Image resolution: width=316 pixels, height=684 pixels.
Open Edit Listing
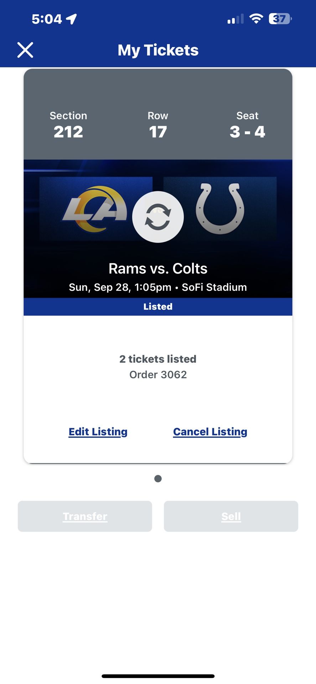point(98,431)
